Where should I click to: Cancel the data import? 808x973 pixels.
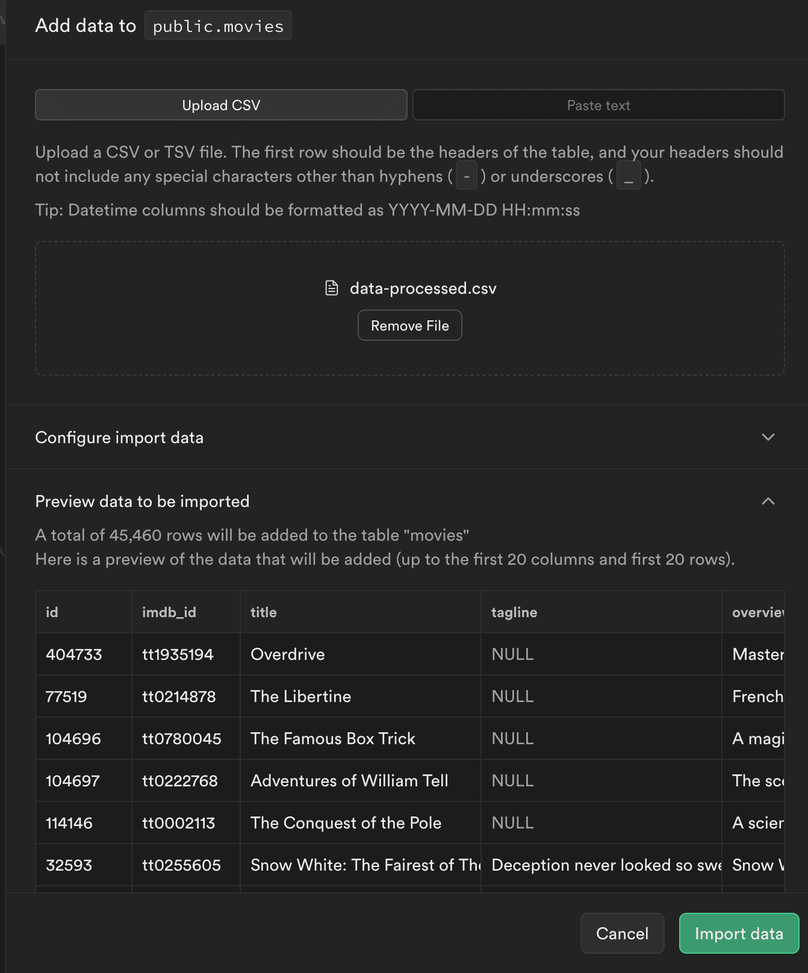(x=621, y=933)
